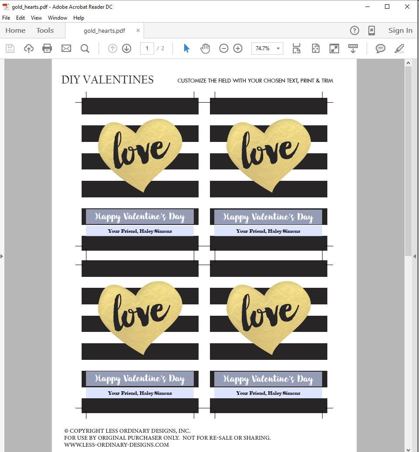Edit the top-right card name field
This screenshot has width=419, height=452.
click(x=268, y=231)
